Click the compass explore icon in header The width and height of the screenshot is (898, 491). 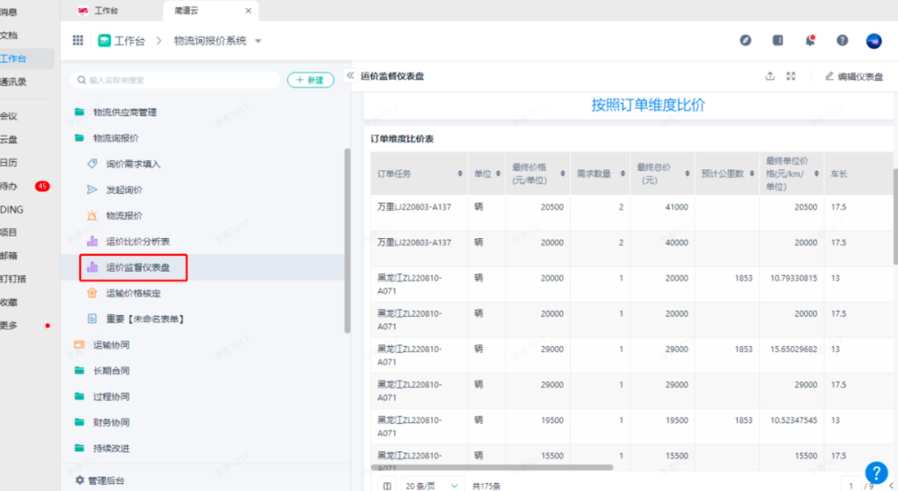[745, 41]
